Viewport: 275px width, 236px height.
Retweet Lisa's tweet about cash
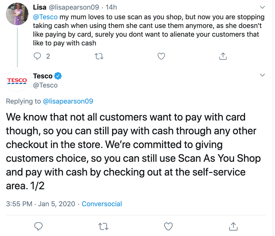pos(100,56)
